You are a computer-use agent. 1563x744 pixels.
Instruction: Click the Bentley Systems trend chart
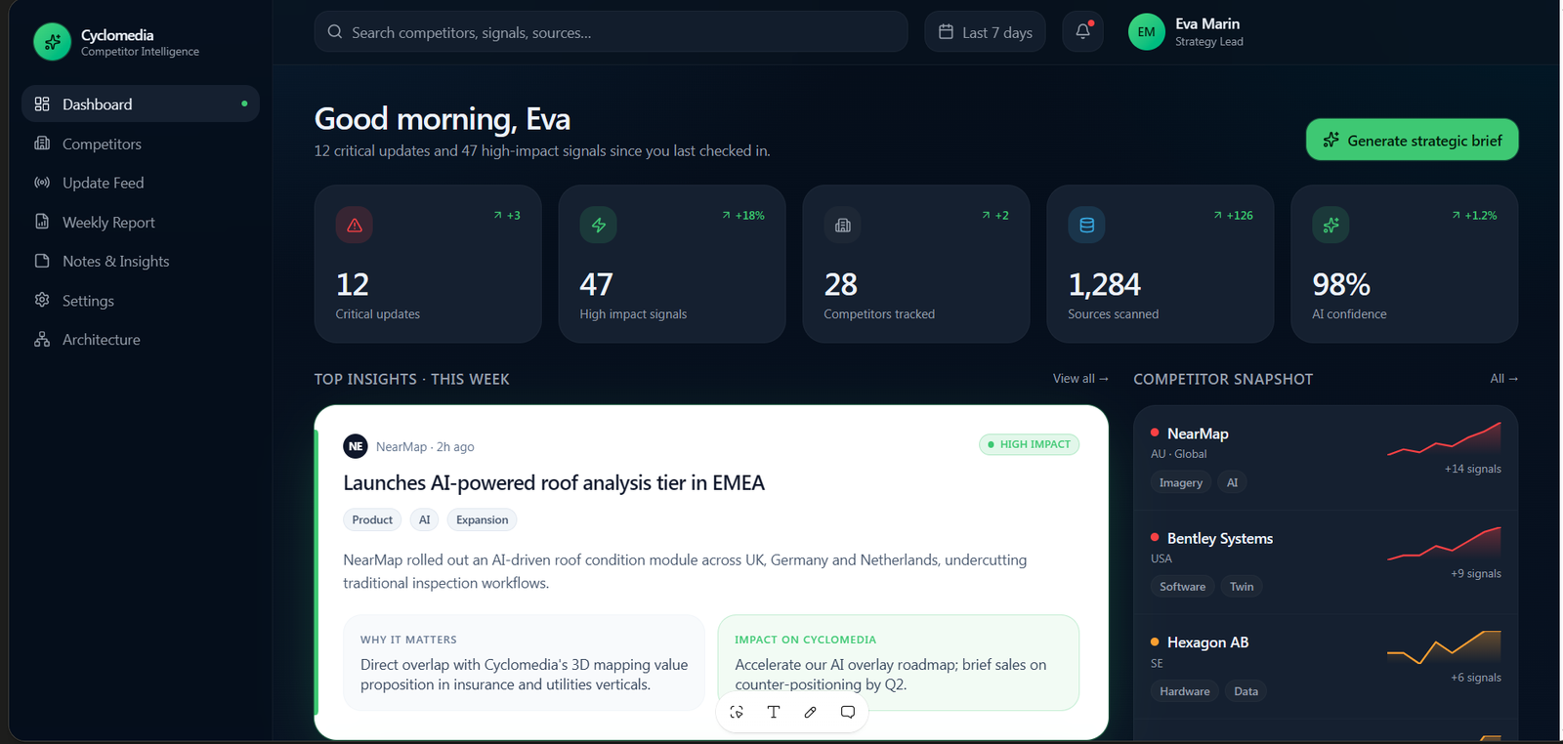(1444, 543)
